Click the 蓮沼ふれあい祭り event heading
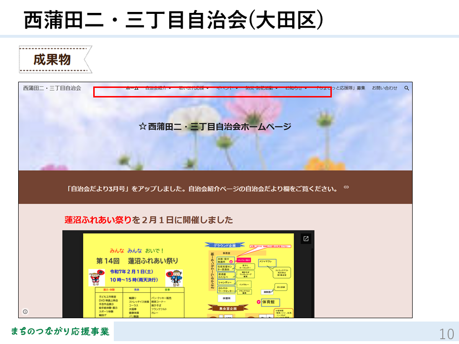 point(149,220)
